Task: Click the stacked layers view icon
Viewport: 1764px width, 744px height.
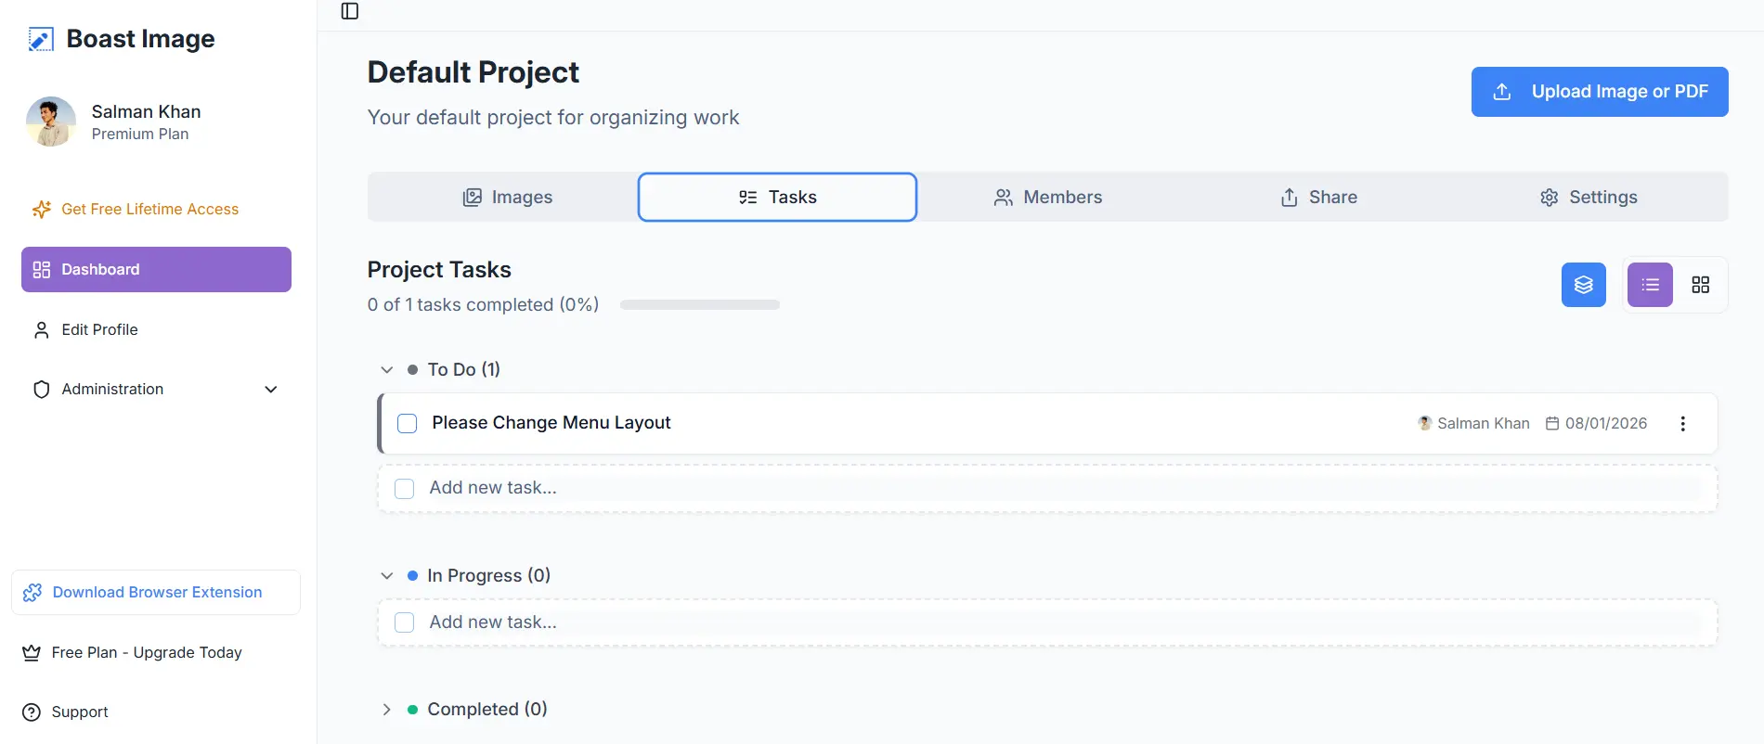Action: coord(1583,284)
